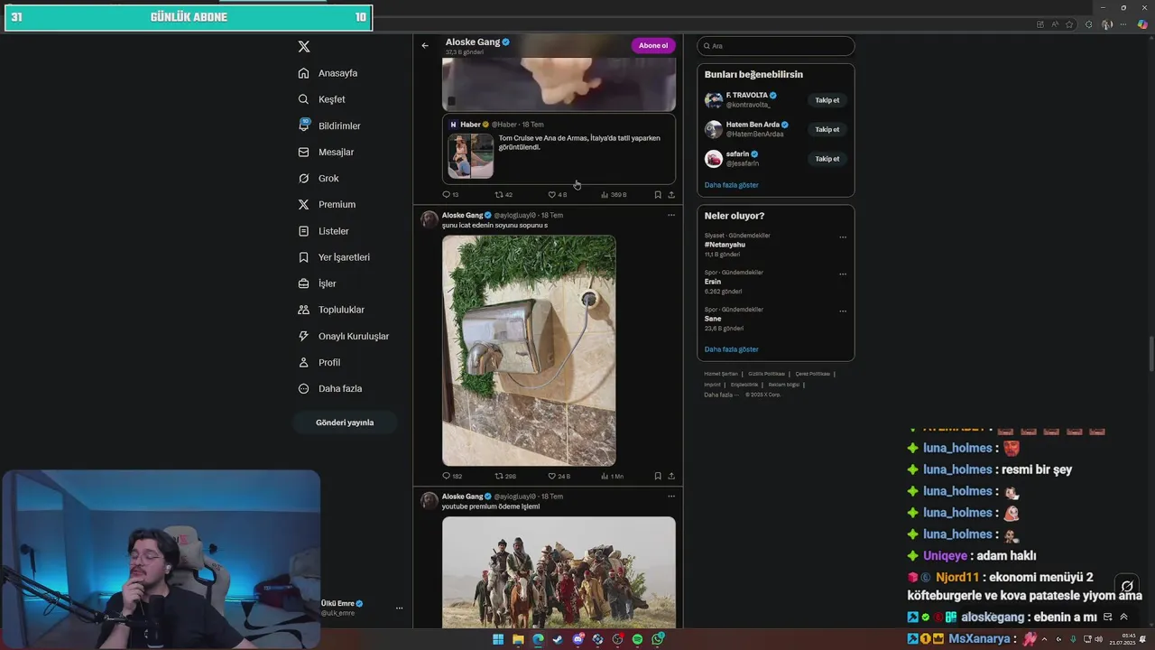Image resolution: width=1155 pixels, height=650 pixels.
Task: Bookmark the hand dryer post
Action: (x=658, y=476)
